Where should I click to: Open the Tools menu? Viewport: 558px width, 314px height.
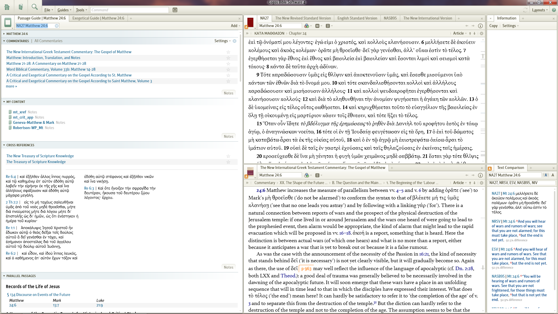coord(81,10)
